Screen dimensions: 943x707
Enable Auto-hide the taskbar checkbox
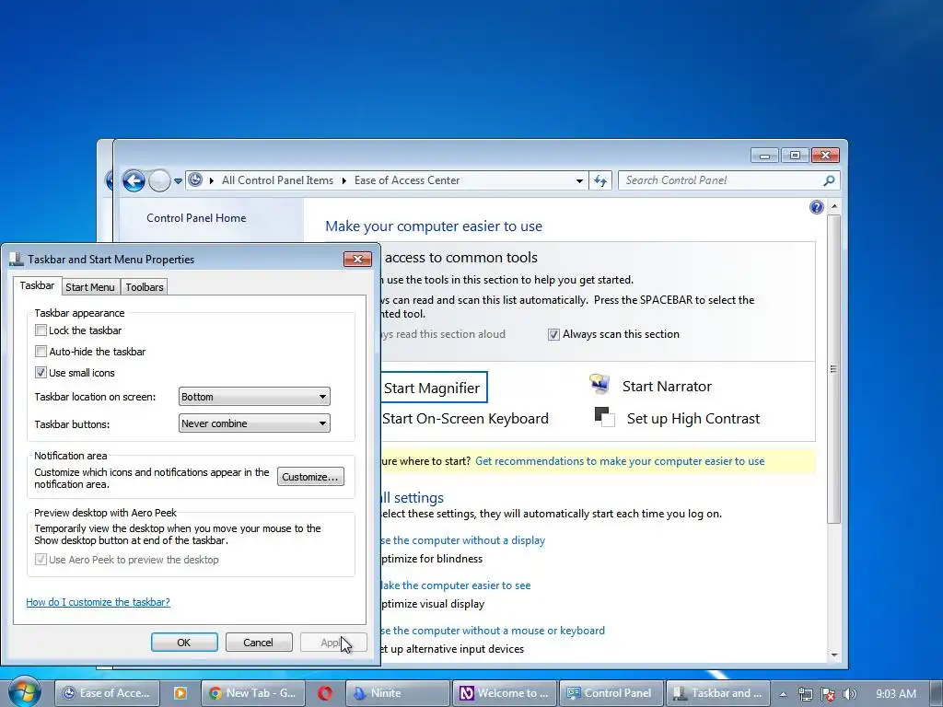[41, 351]
